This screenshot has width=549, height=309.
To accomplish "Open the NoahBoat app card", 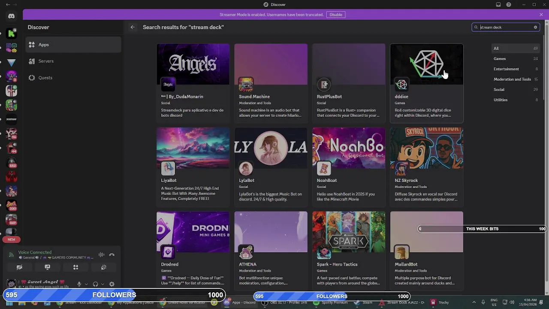I will (349, 167).
